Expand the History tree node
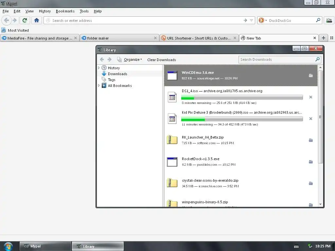The height and width of the screenshot is (251, 335). tap(99, 68)
